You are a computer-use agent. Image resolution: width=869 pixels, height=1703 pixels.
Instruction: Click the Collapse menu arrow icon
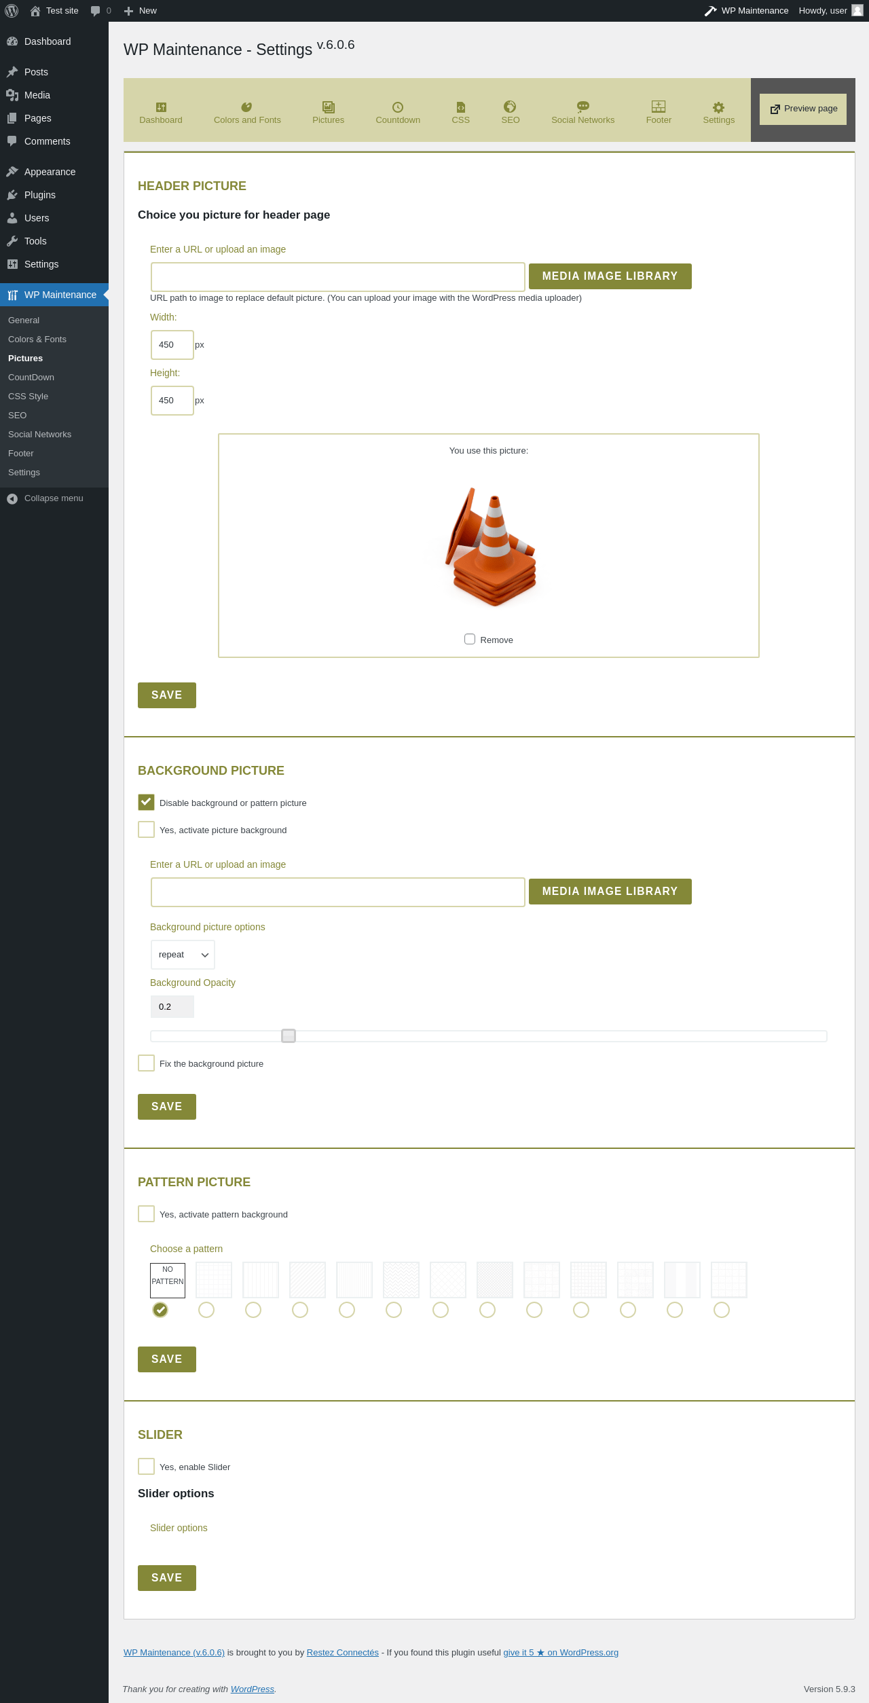(x=12, y=498)
